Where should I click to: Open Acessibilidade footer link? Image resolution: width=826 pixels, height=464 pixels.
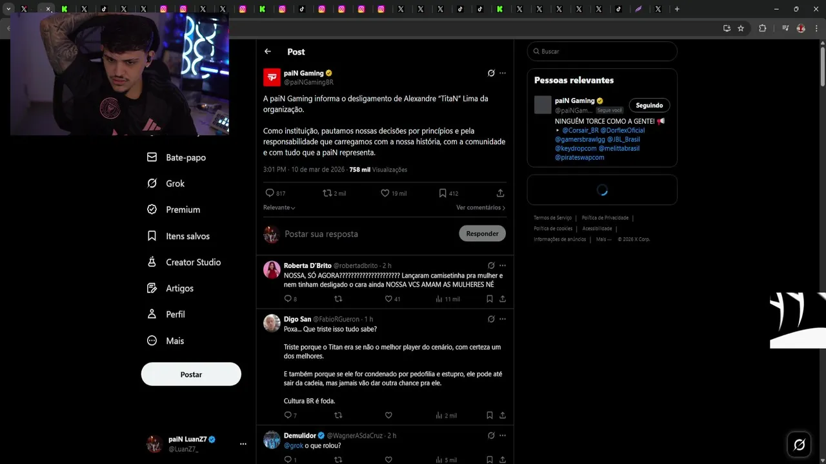pyautogui.click(x=597, y=229)
